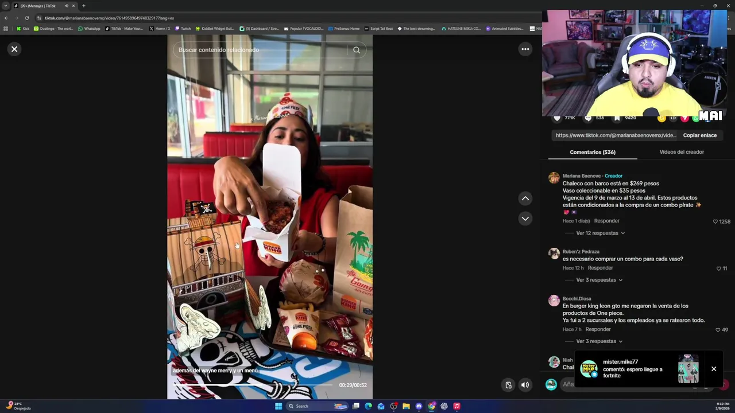Click the playing TikTok video
This screenshot has width=735, height=413.
(270, 217)
